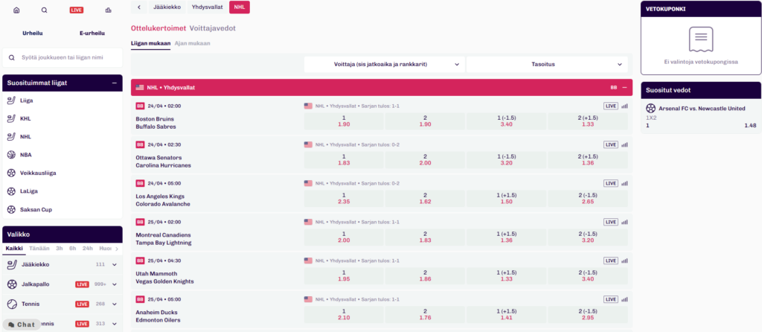This screenshot has height=332, width=762.
Task: Bet on Colorado Avalanche win at 1.62
Action: [425, 198]
